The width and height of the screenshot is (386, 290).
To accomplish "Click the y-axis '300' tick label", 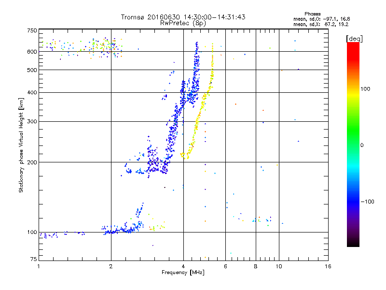I will (32, 121).
